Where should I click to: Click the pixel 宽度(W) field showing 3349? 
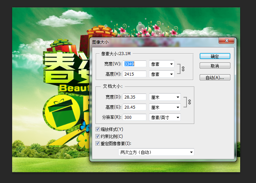click(135, 64)
